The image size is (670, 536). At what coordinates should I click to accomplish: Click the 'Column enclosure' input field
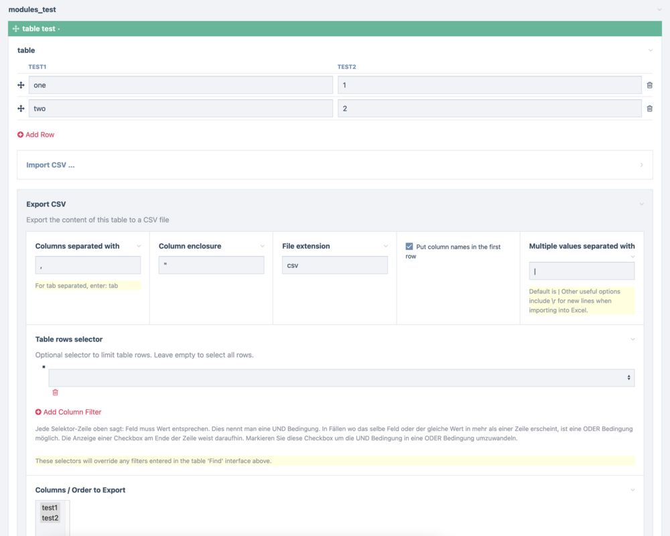[x=211, y=265]
